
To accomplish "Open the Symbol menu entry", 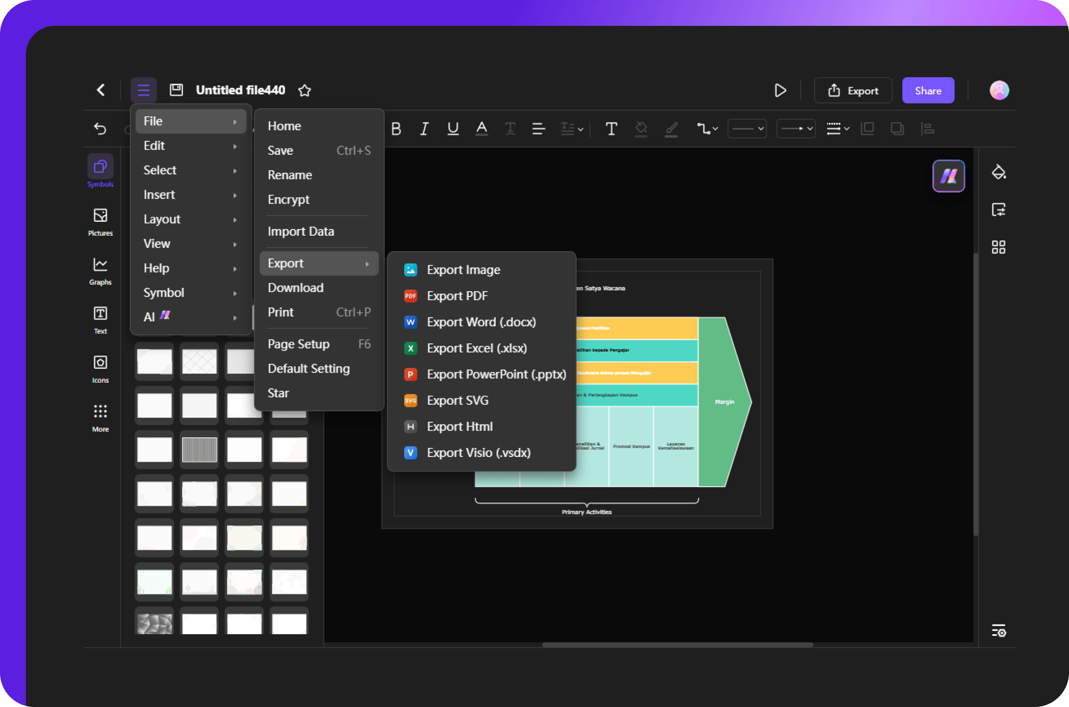I will pos(191,293).
